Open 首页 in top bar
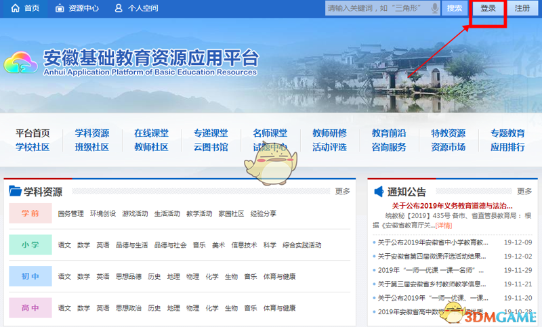Viewport: 542px width, 327px height. pos(32,8)
